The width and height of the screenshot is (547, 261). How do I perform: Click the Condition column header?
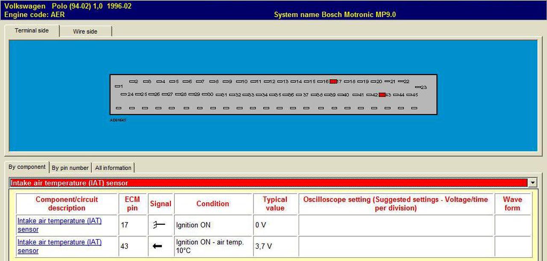213,204
